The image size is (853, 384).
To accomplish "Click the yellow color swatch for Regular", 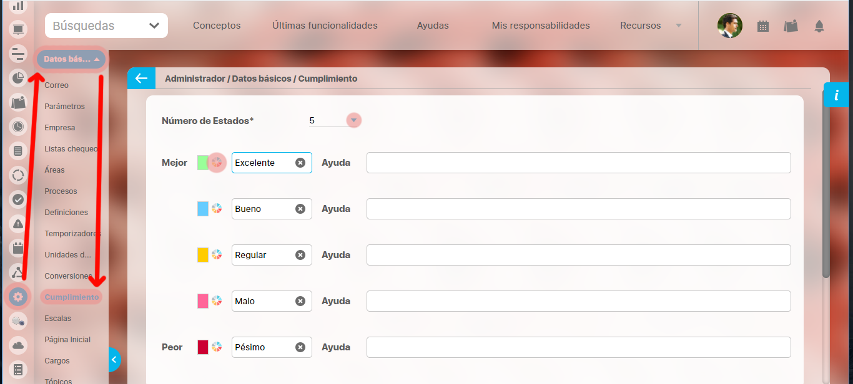I will tap(203, 255).
